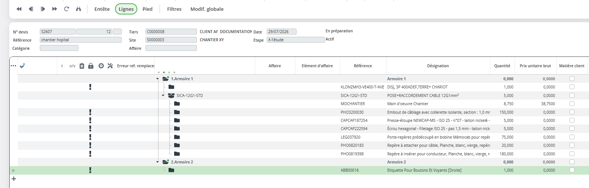Check Matière client for MOCHANTIER row
This screenshot has width=589, height=188.
pyautogui.click(x=572, y=104)
